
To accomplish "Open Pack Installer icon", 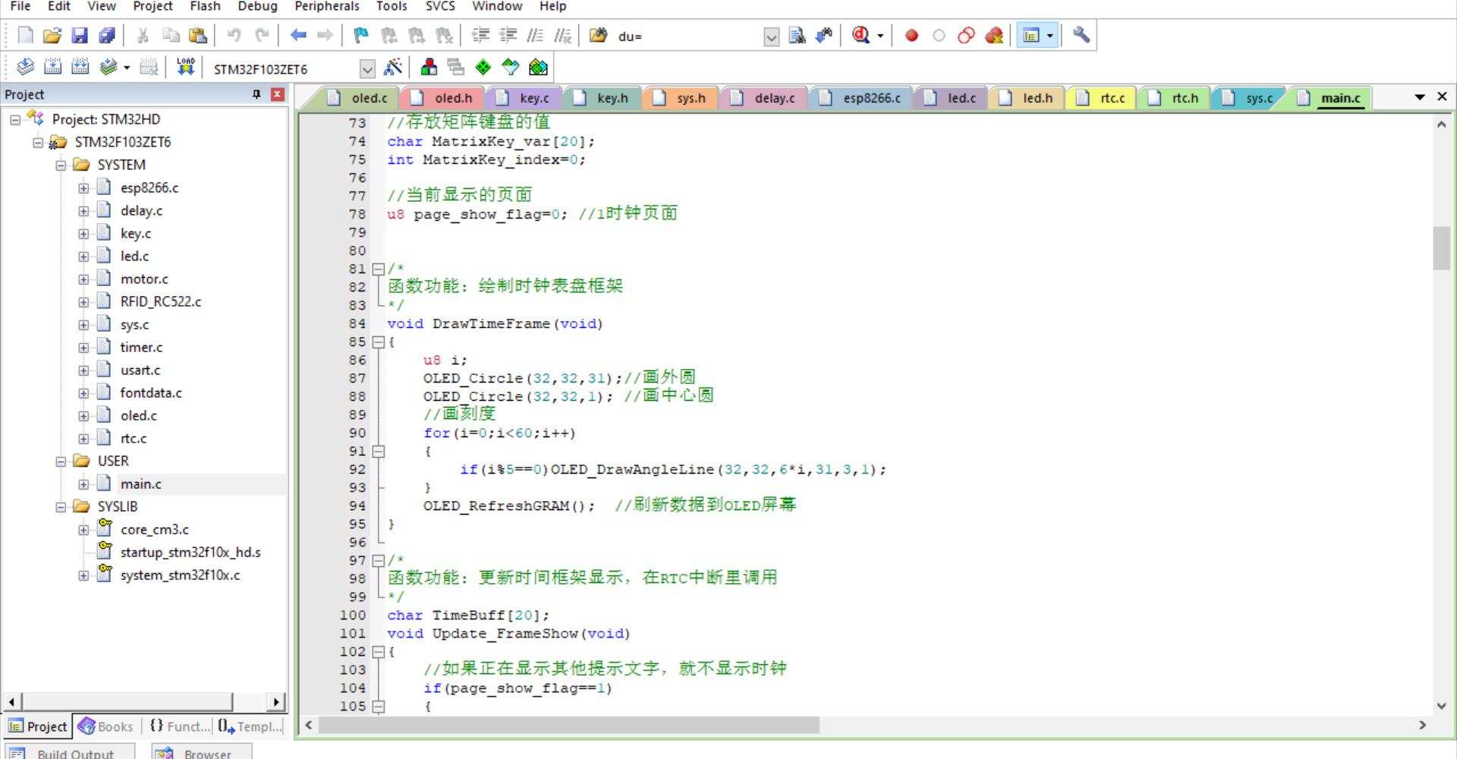I will tap(538, 68).
